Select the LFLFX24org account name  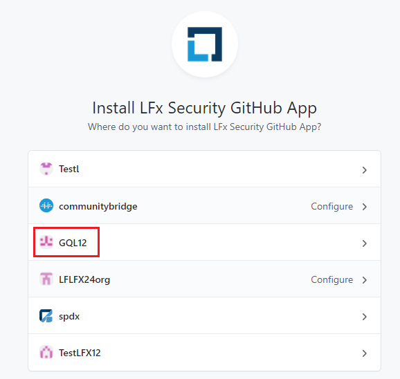84,279
